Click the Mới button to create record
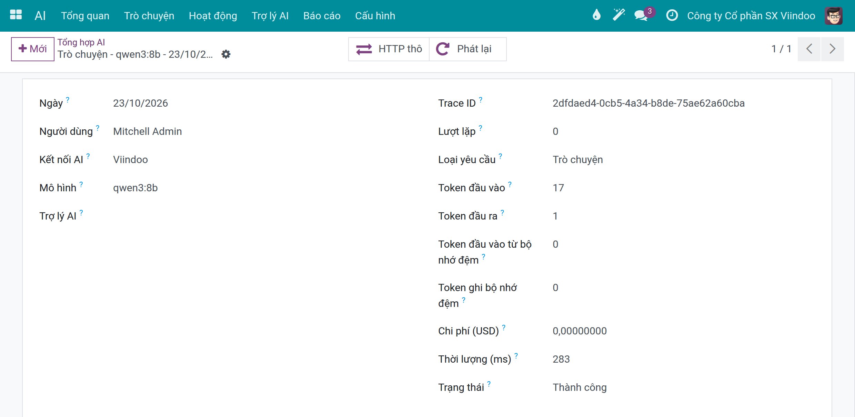The height and width of the screenshot is (417, 855). pos(32,49)
